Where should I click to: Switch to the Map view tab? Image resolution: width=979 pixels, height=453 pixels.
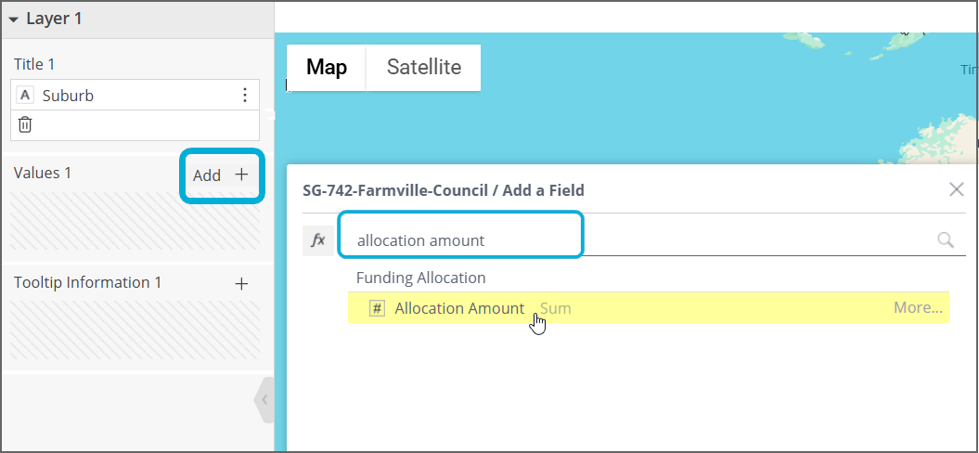327,67
